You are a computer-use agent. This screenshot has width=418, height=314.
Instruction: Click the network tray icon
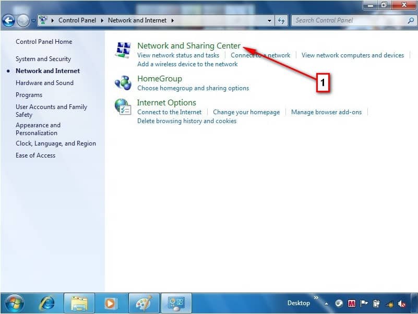pos(389,304)
